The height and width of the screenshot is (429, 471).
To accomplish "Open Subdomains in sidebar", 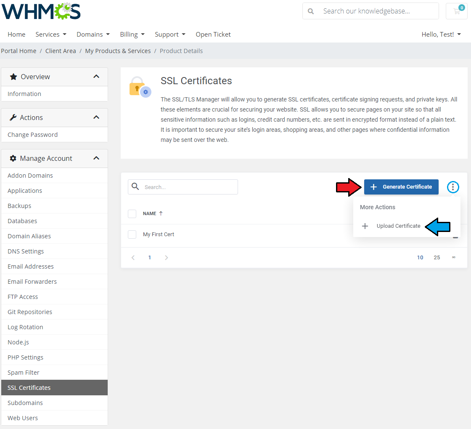I will click(x=54, y=403).
